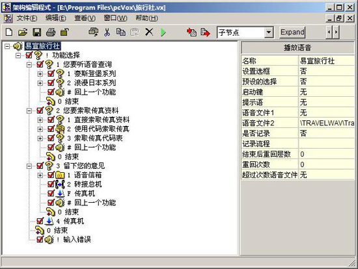The height and width of the screenshot is (269, 358).
Task: Click the New file toolbar icon
Action: pyautogui.click(x=9, y=32)
